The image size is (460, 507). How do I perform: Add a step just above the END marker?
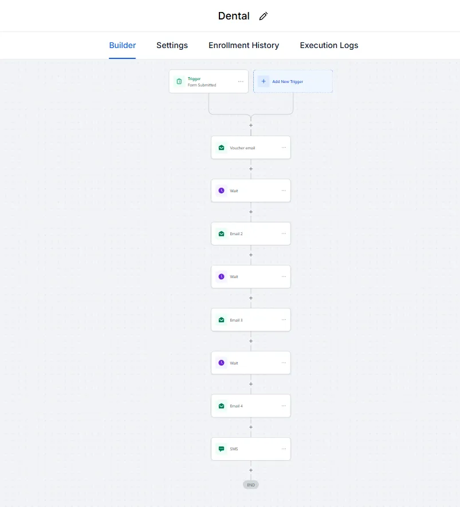click(251, 470)
